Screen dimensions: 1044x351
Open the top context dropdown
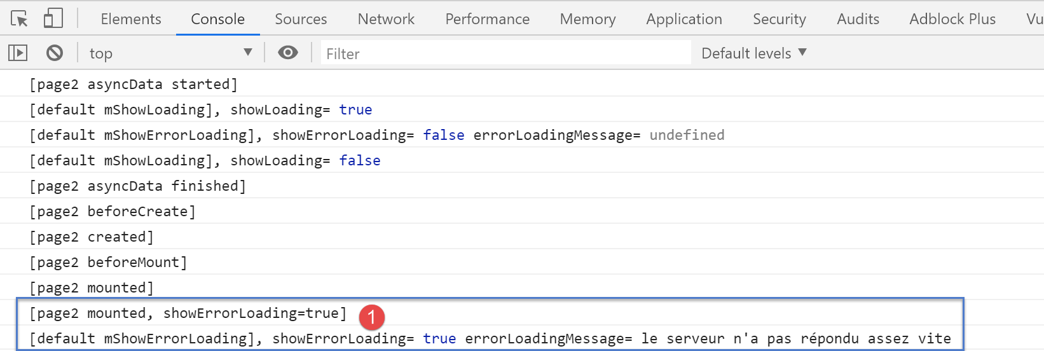pyautogui.click(x=170, y=53)
